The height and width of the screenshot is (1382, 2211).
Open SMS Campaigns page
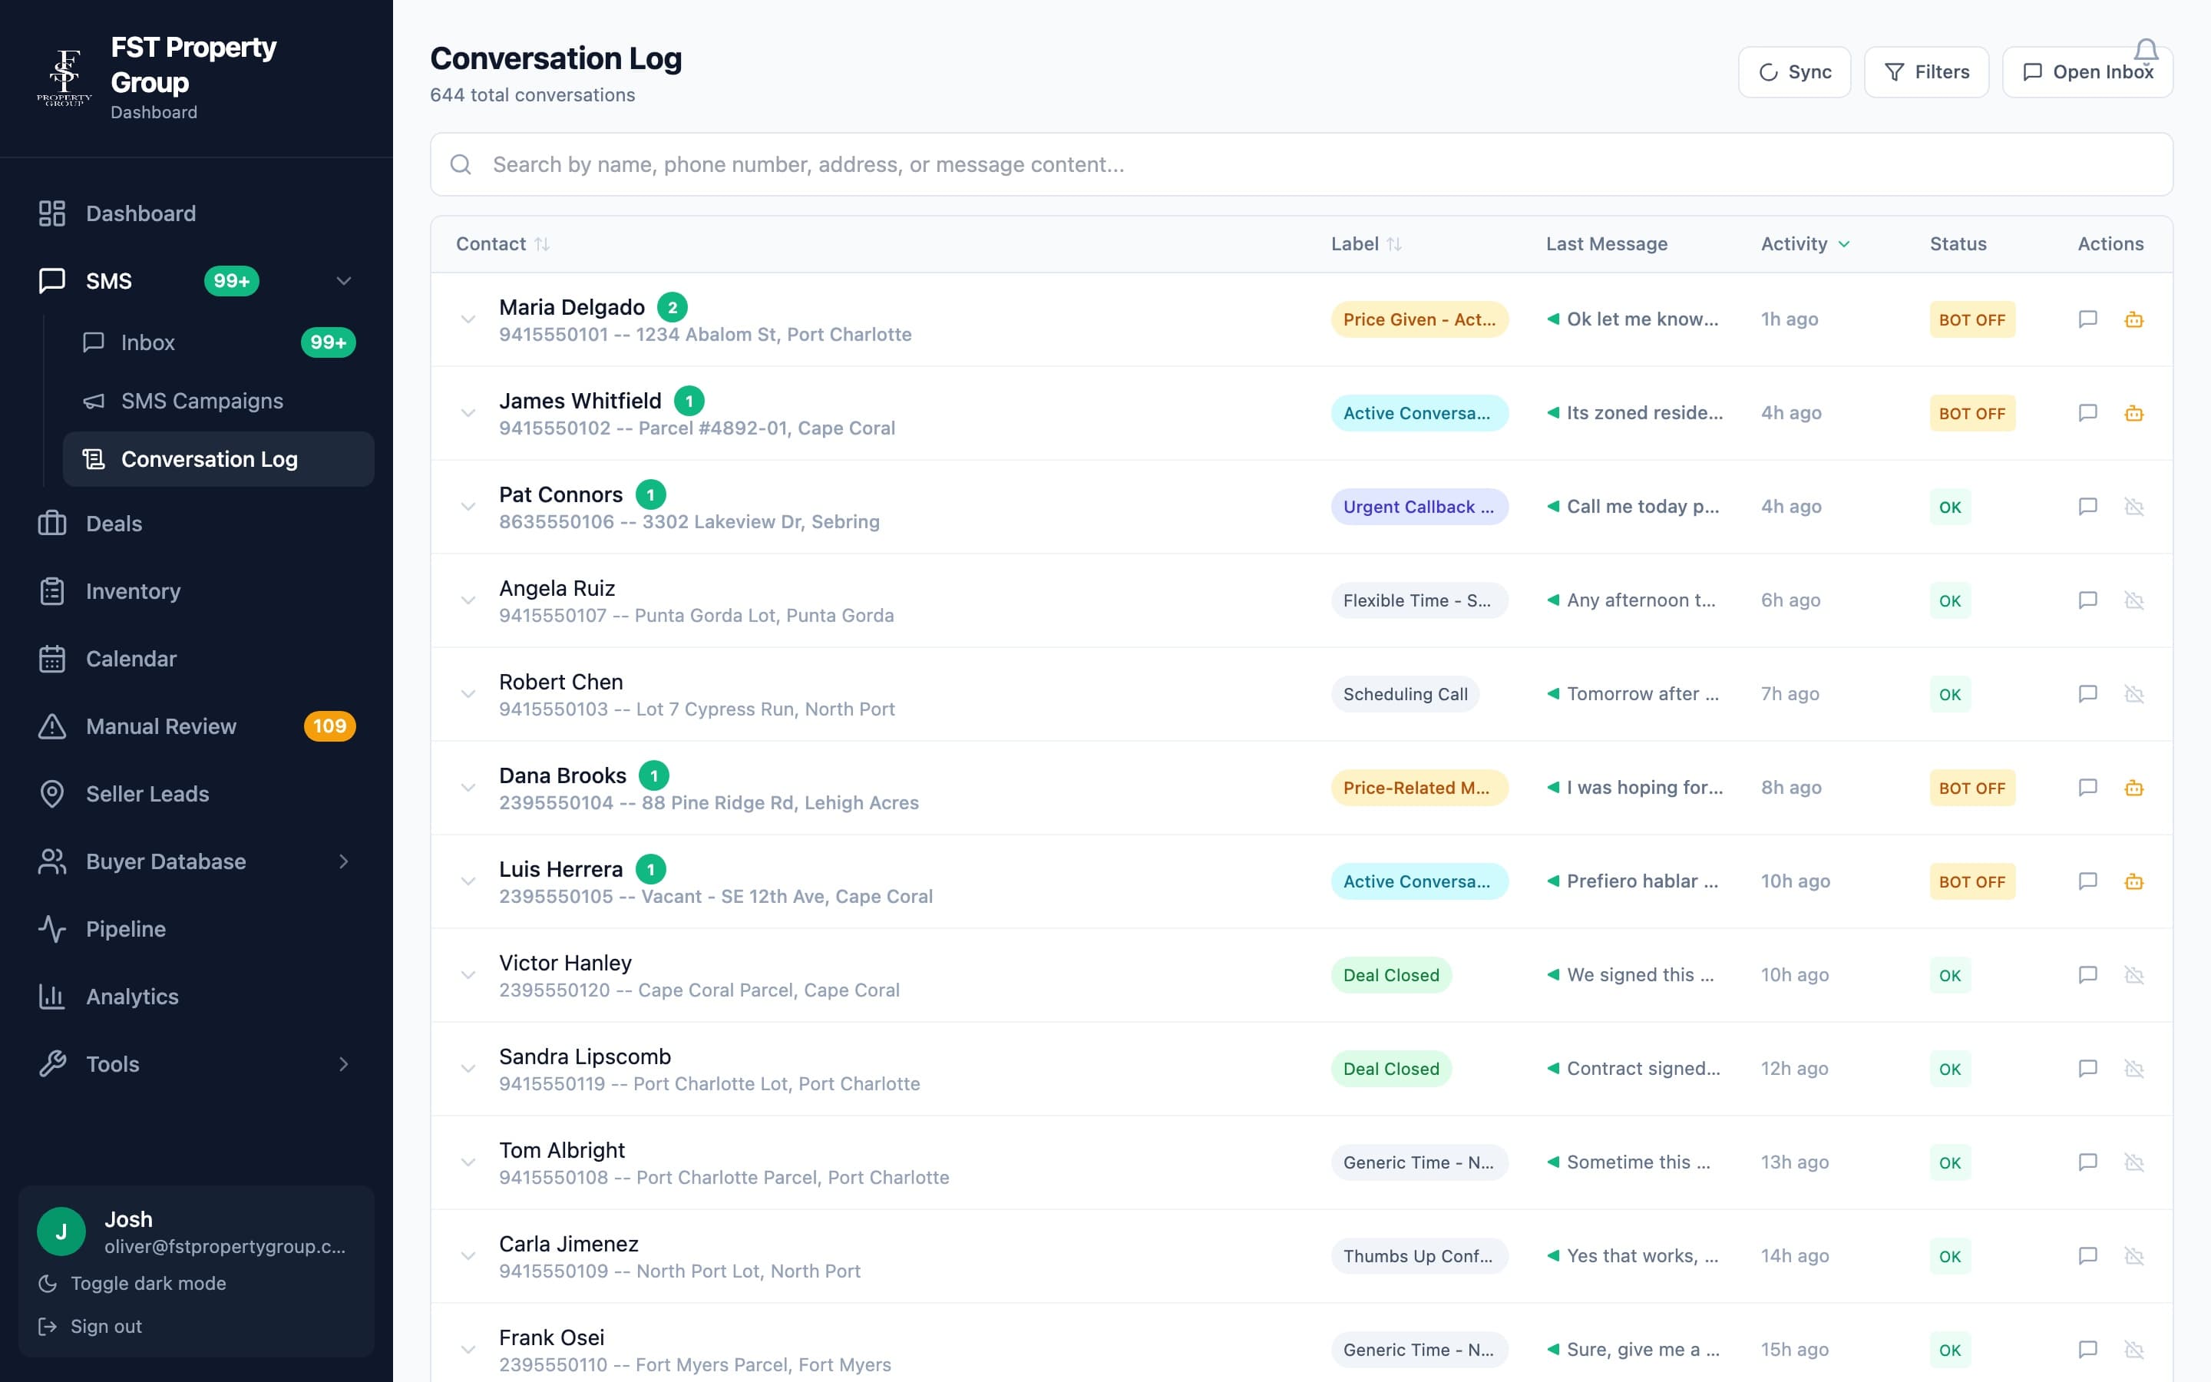coord(218,402)
